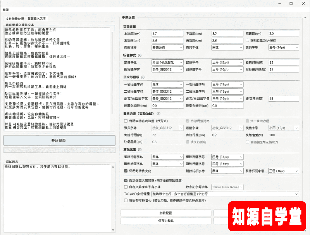310x235 pixels.
Task: Open the body text font size dropdown
Action: pos(227,98)
